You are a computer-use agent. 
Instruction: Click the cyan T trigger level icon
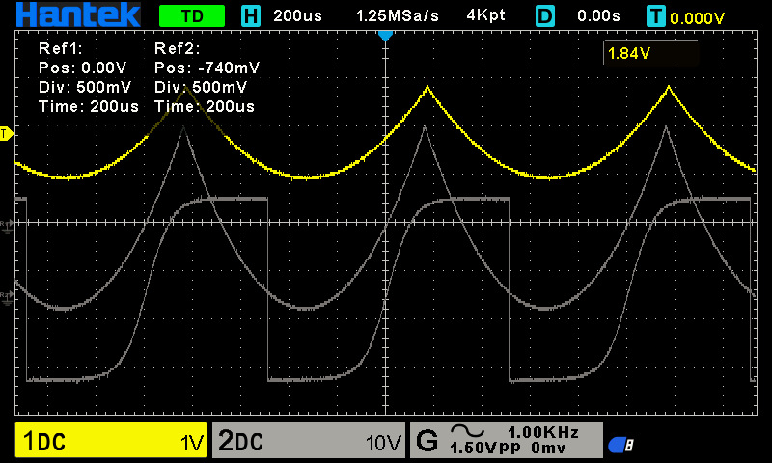656,16
